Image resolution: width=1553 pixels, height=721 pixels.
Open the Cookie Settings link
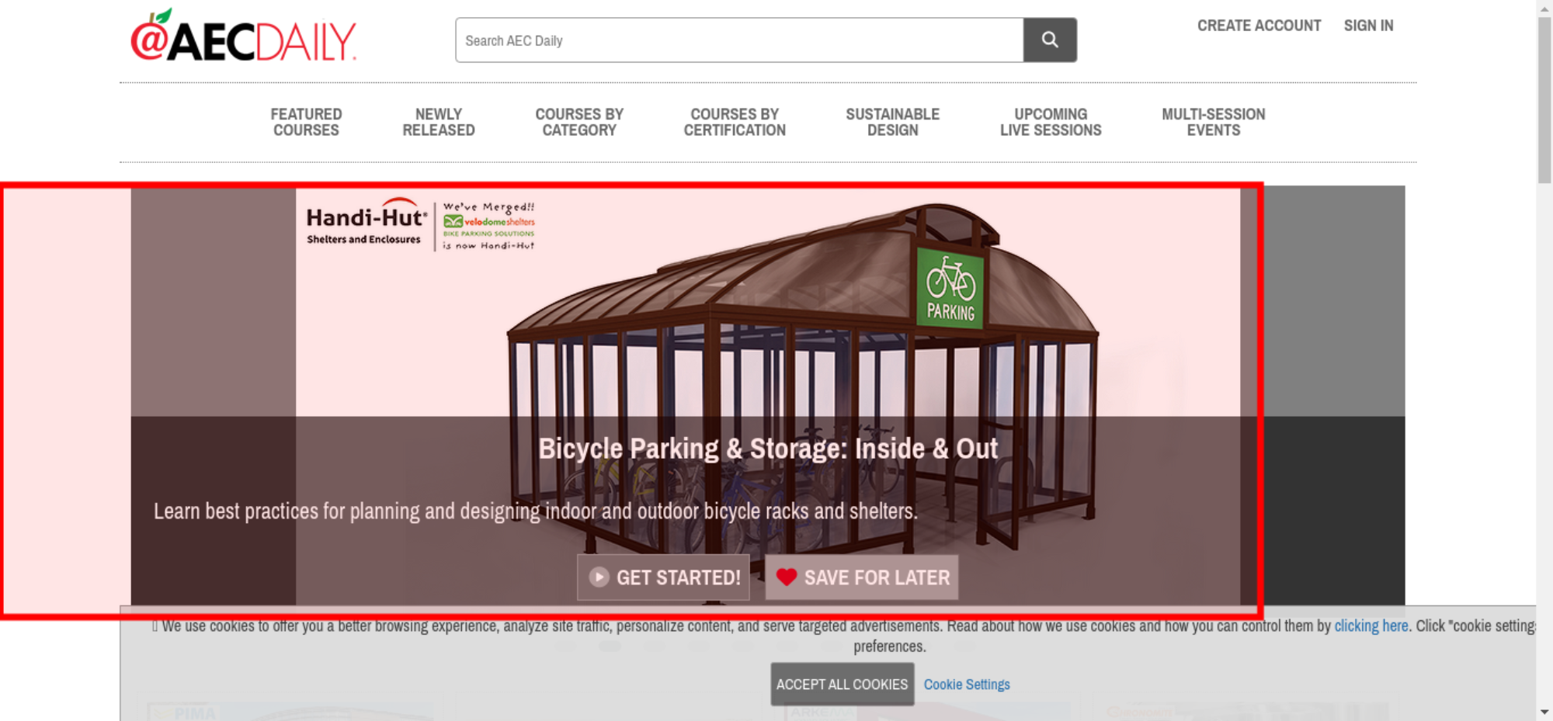[x=967, y=685]
